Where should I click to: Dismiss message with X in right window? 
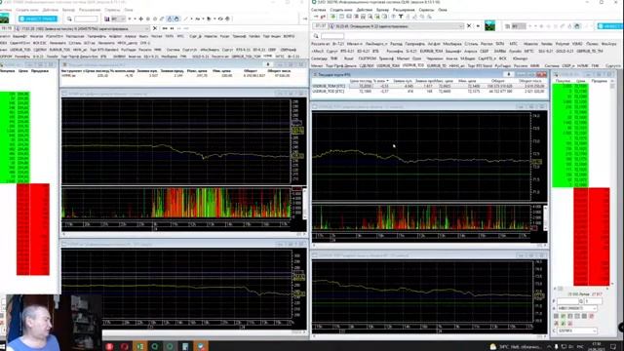469,26
